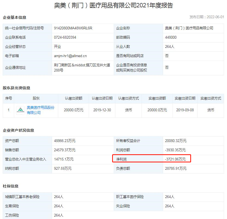The height and width of the screenshot is (219, 227).
Task: Click the postal code 448000
Action: point(171,37)
